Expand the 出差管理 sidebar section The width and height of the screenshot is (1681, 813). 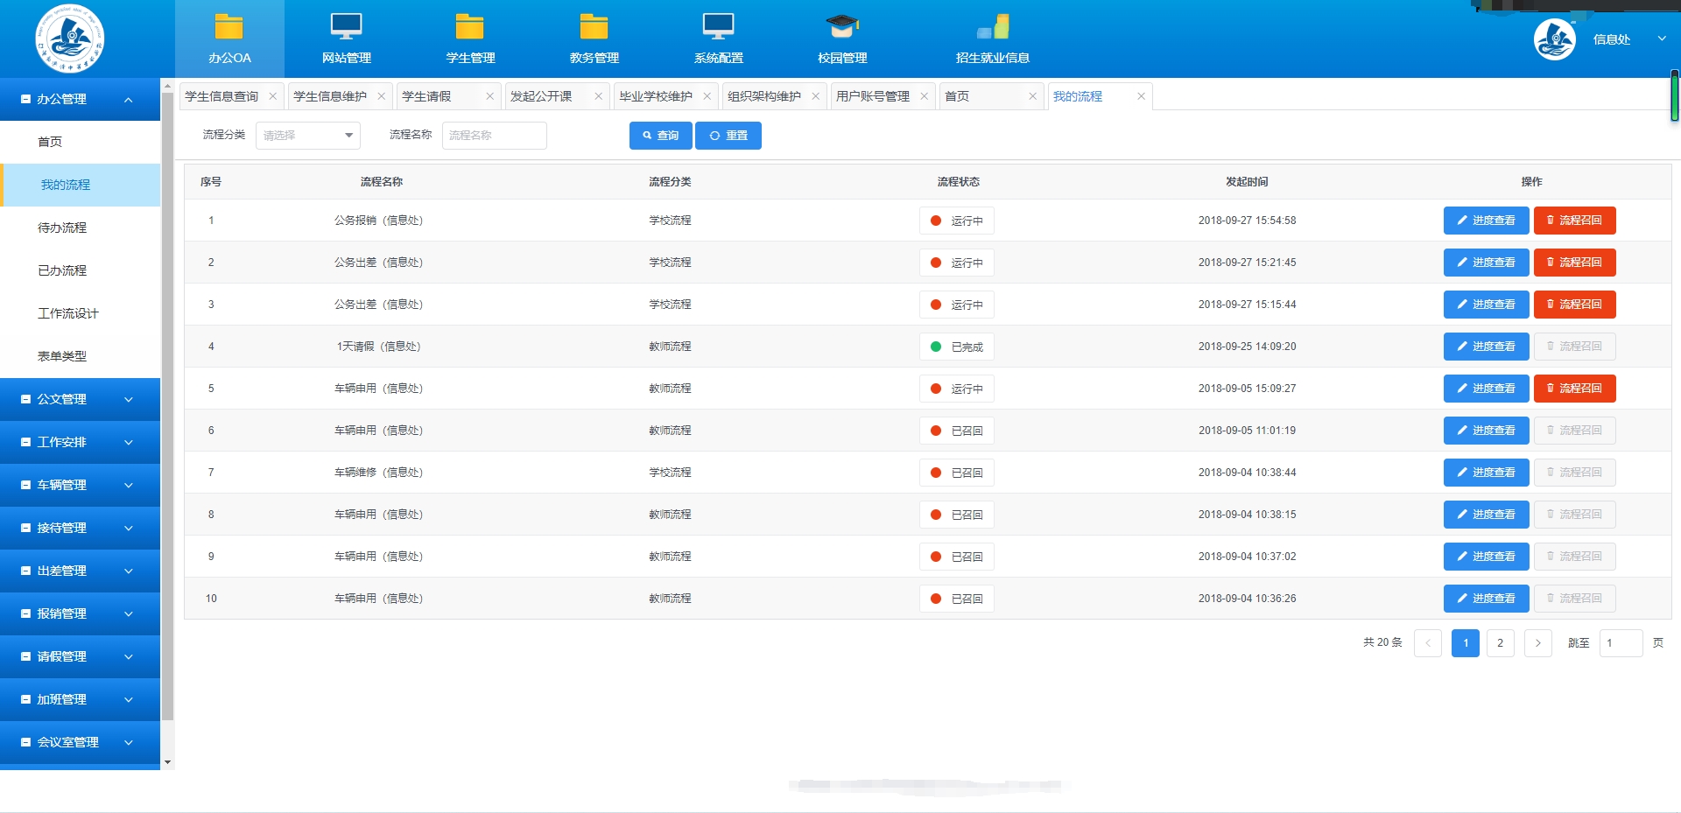point(80,571)
